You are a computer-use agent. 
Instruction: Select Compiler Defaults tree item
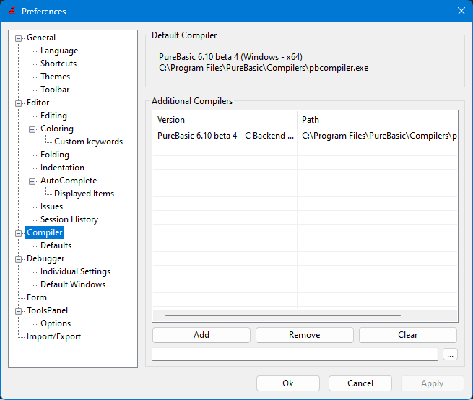56,245
